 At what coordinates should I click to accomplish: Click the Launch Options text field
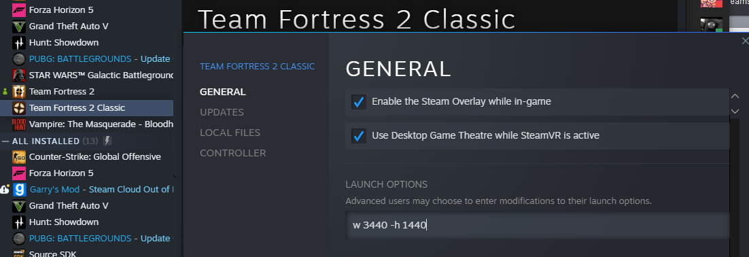click(x=538, y=225)
